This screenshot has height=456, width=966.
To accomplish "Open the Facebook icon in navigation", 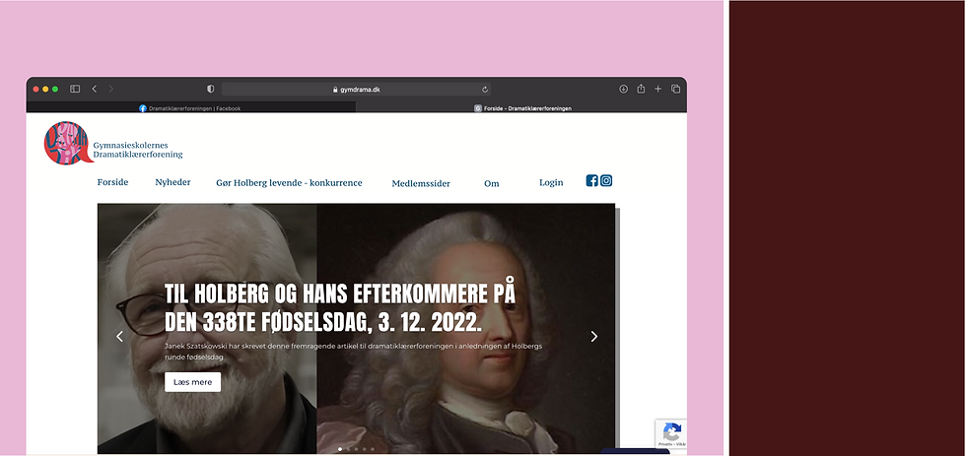I will point(592,181).
